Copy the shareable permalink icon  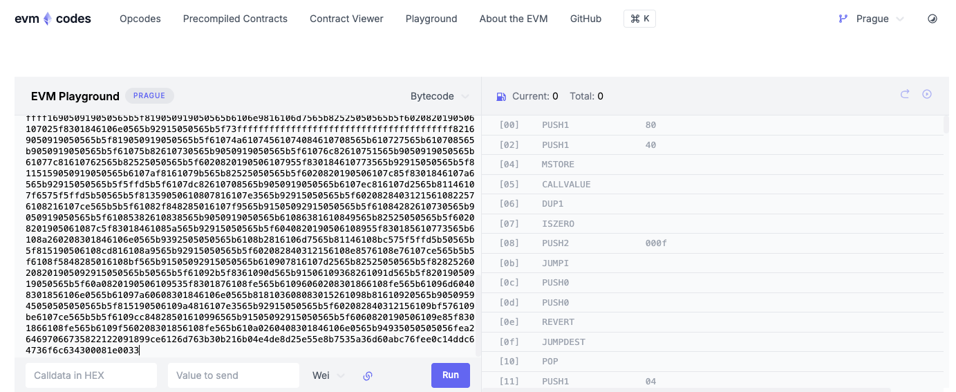pos(368,375)
